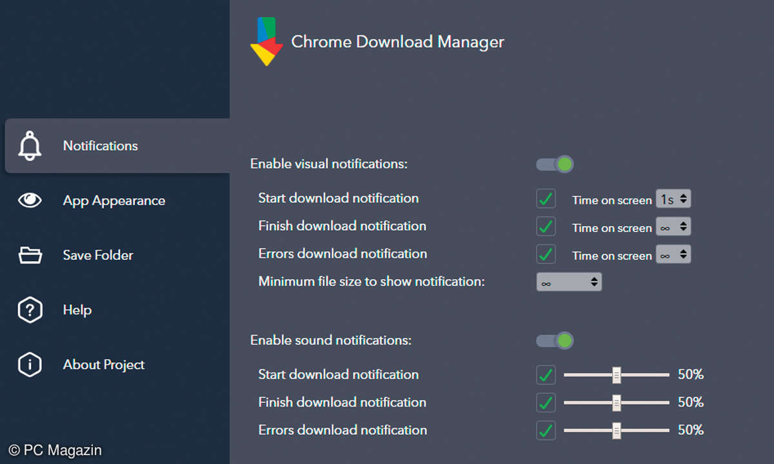This screenshot has height=464, width=774.
Task: Click 'Minimum file size to show notification:' label
Action: click(372, 282)
